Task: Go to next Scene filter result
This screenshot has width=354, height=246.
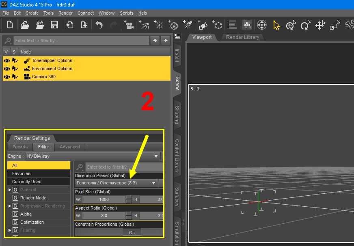Action: click(x=166, y=41)
